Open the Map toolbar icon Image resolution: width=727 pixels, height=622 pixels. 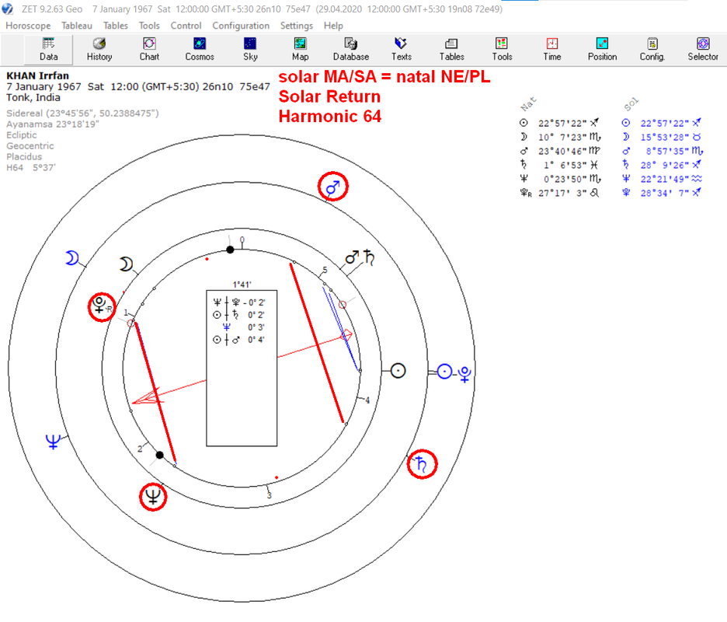tap(300, 50)
